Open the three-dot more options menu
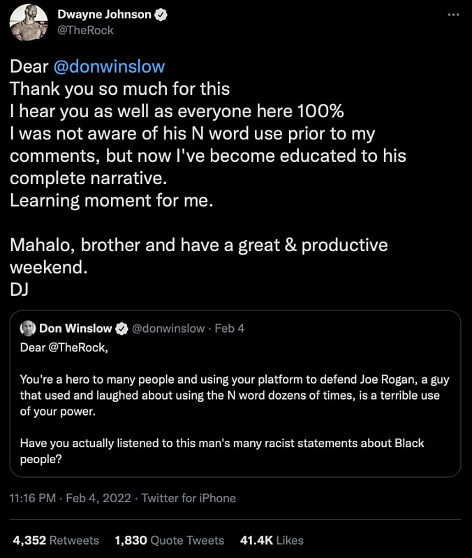This screenshot has width=472, height=558. coord(453,15)
